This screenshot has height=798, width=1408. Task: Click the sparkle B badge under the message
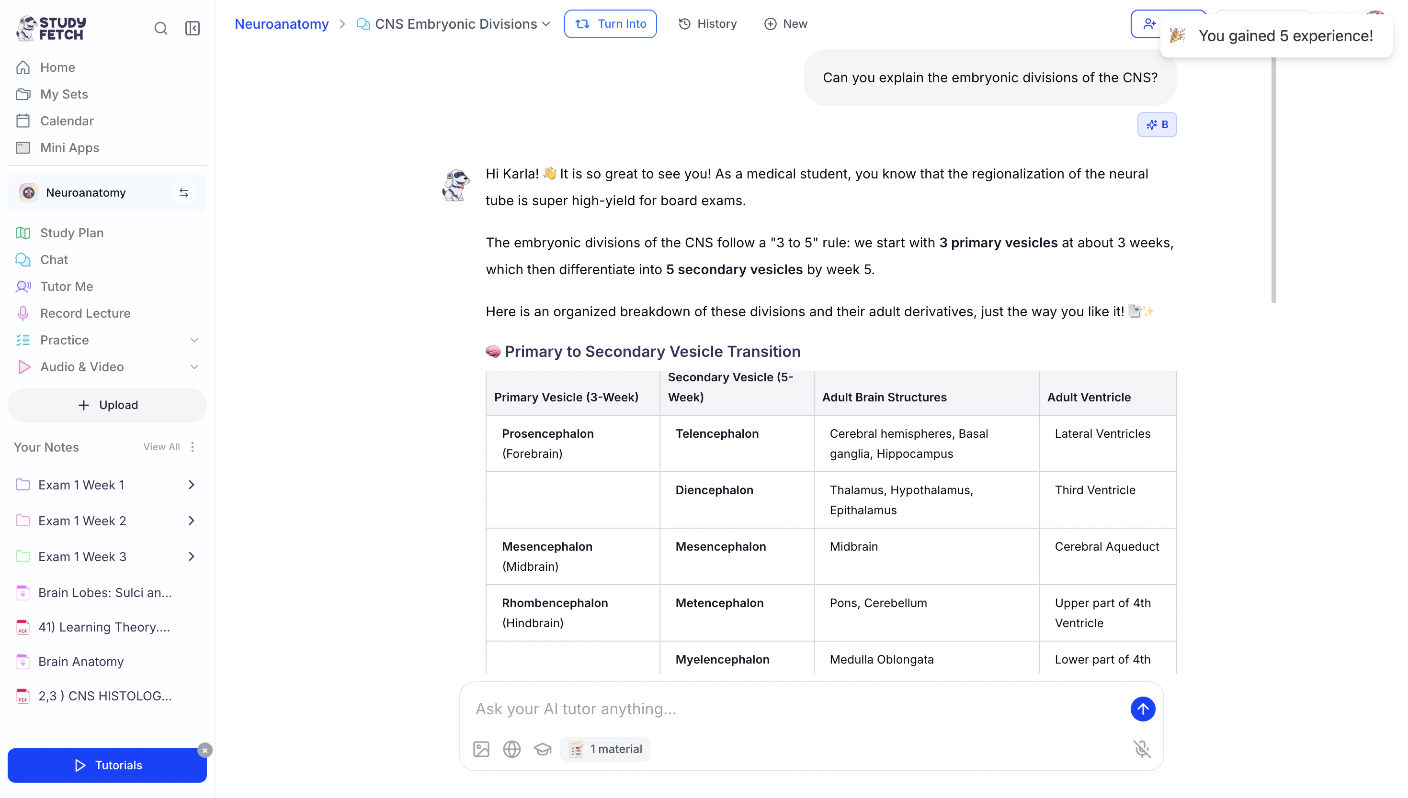1157,124
